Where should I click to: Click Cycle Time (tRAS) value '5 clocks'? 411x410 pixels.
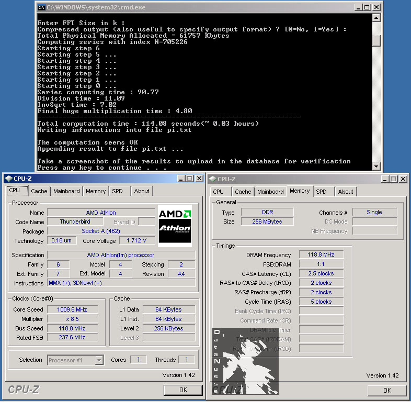[321, 302]
